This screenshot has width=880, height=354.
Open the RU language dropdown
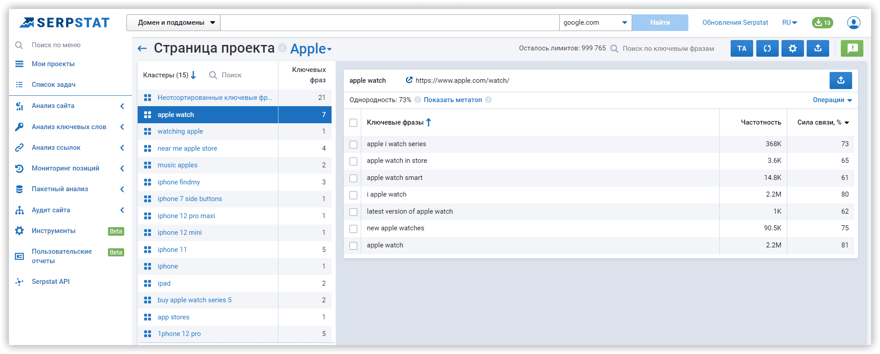click(790, 22)
